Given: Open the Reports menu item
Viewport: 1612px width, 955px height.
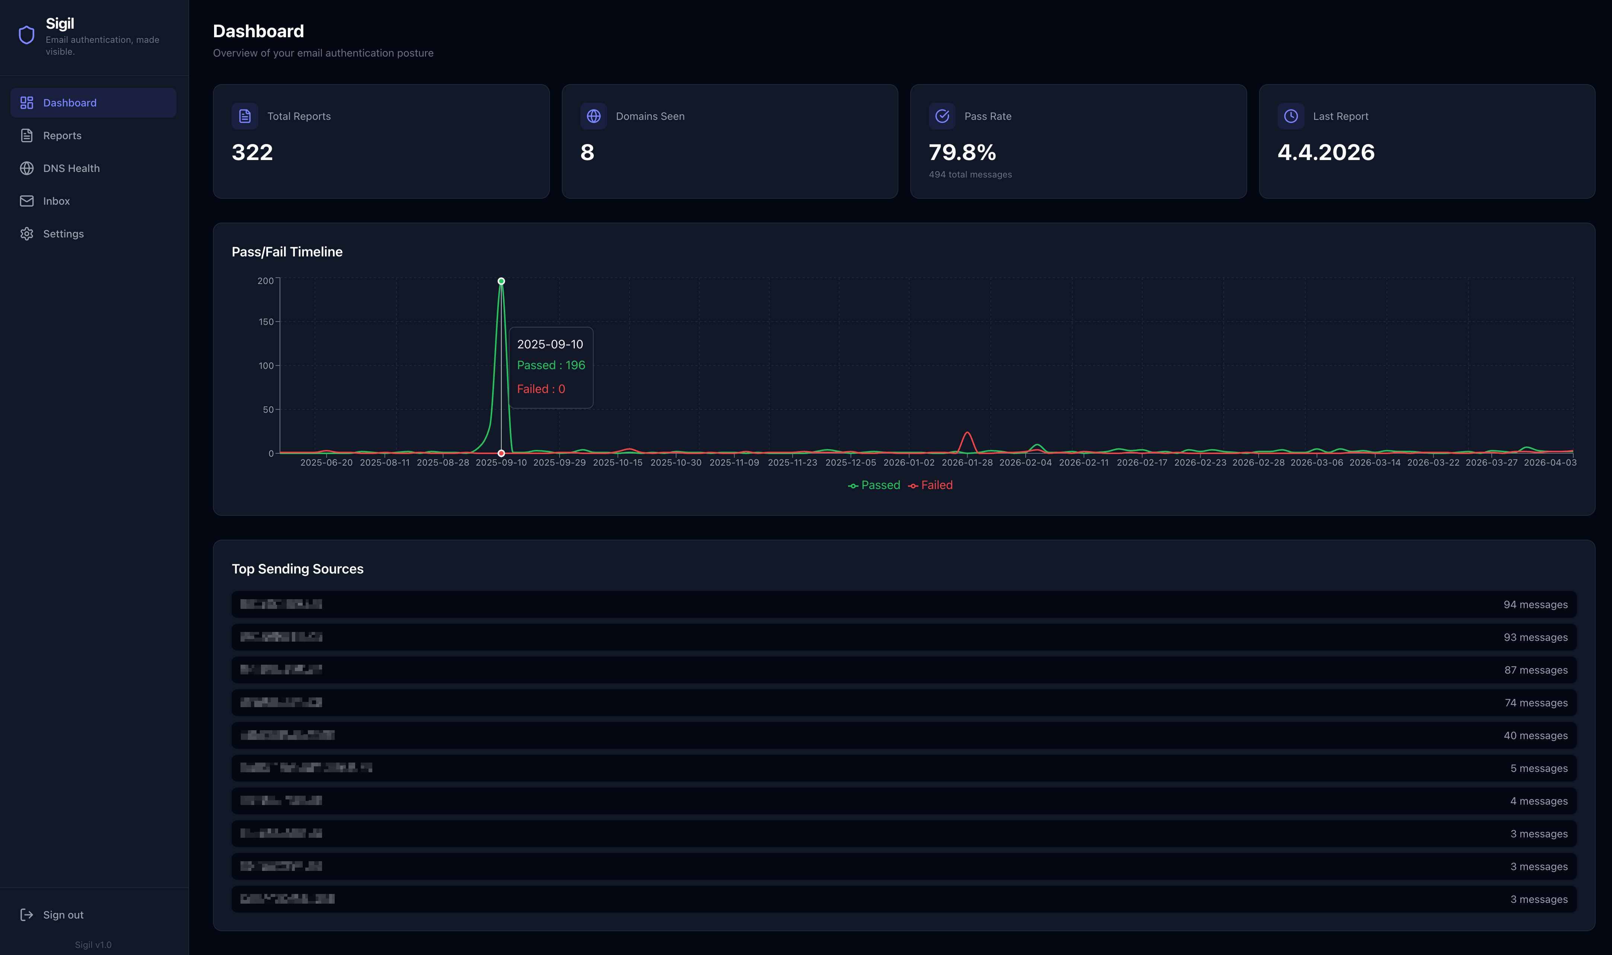Looking at the screenshot, I should 63,136.
